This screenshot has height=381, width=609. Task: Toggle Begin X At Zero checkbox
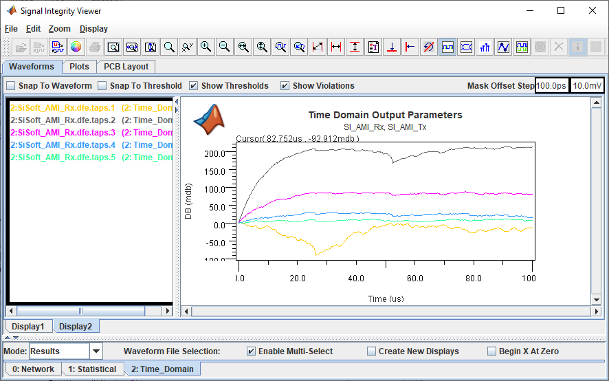(x=491, y=351)
